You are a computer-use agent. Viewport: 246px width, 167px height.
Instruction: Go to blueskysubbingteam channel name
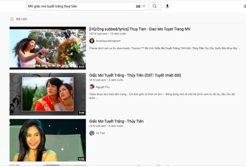pyautogui.click(x=108, y=41)
